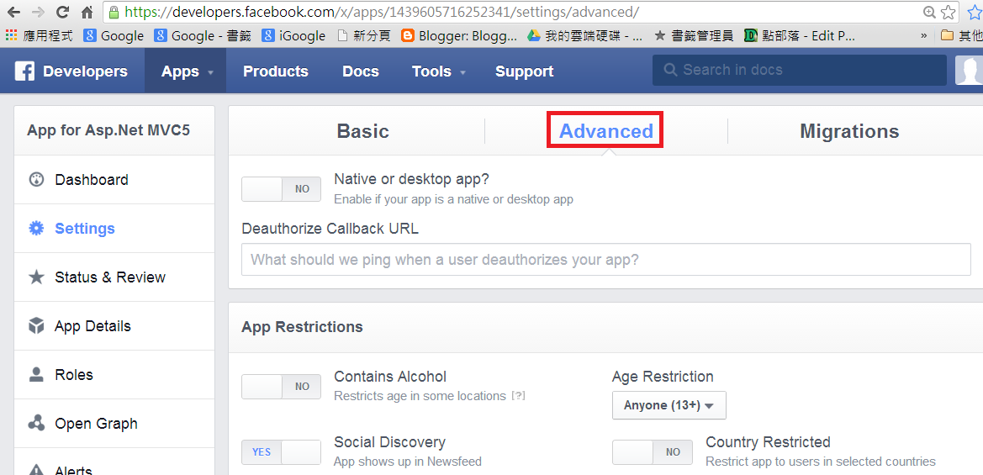Click the Facebook logo icon
The height and width of the screenshot is (475, 983).
click(x=24, y=71)
